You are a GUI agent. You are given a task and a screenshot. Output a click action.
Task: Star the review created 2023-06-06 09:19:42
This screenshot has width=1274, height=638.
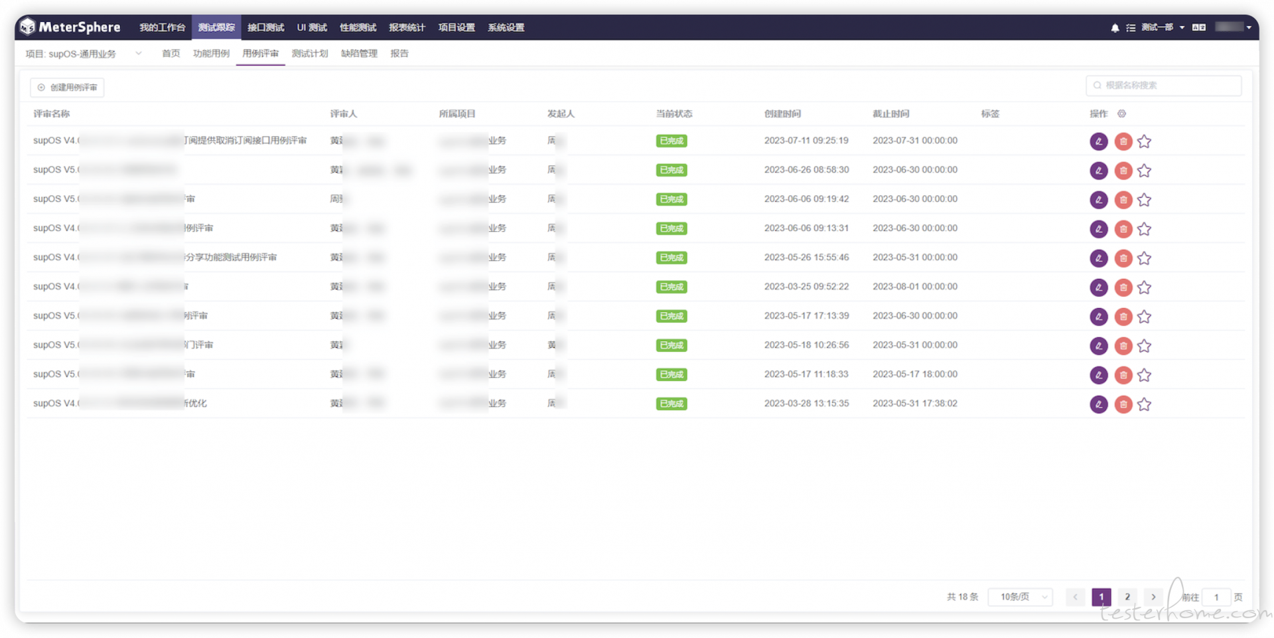pyautogui.click(x=1145, y=200)
